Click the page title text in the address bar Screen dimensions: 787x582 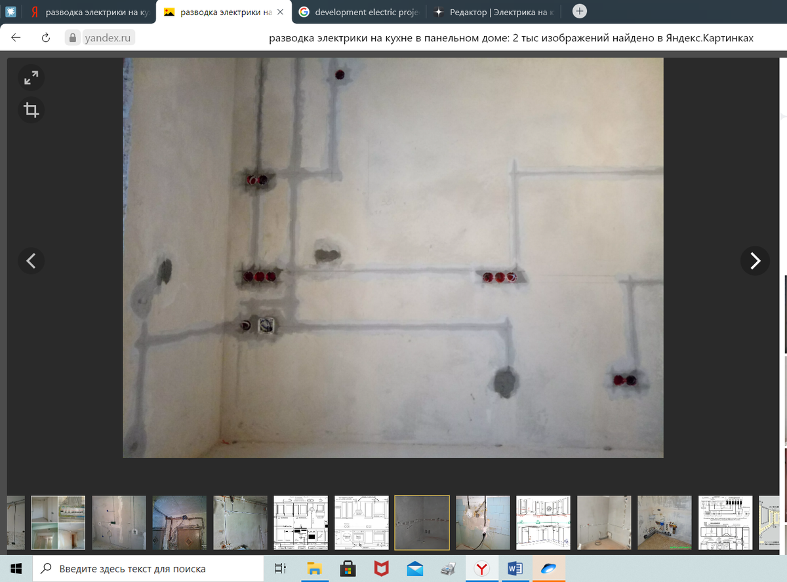511,38
